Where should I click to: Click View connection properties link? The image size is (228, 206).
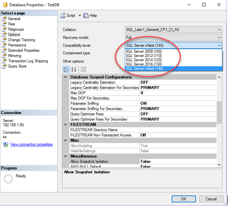31,144
